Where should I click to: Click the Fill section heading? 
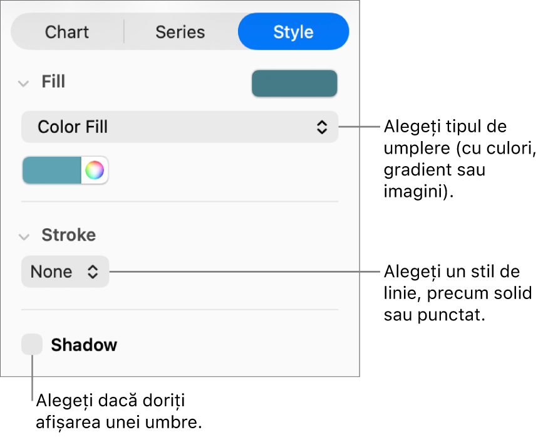point(53,82)
